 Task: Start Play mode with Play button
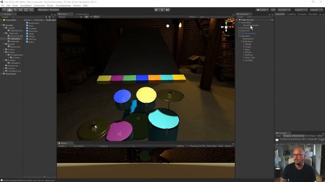(x=156, y=10)
